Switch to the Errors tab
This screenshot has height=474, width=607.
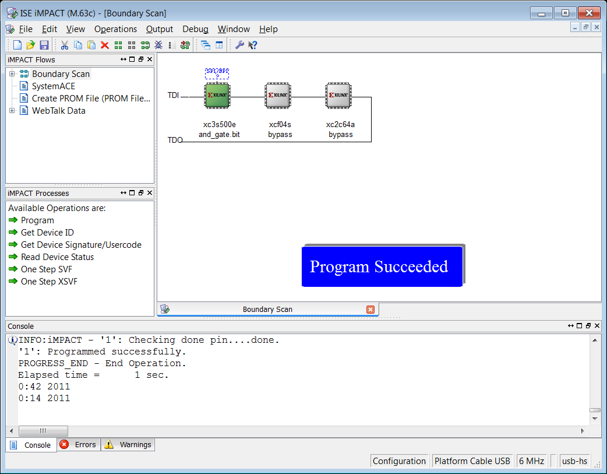click(x=79, y=444)
